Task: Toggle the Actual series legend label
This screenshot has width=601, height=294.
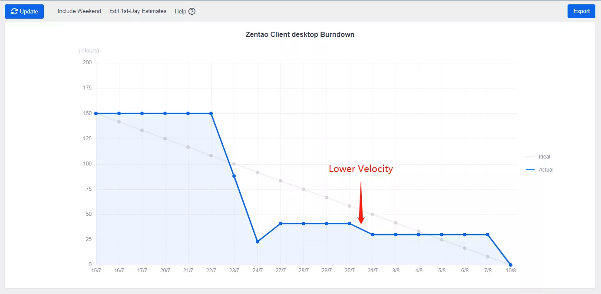Action: (x=546, y=170)
